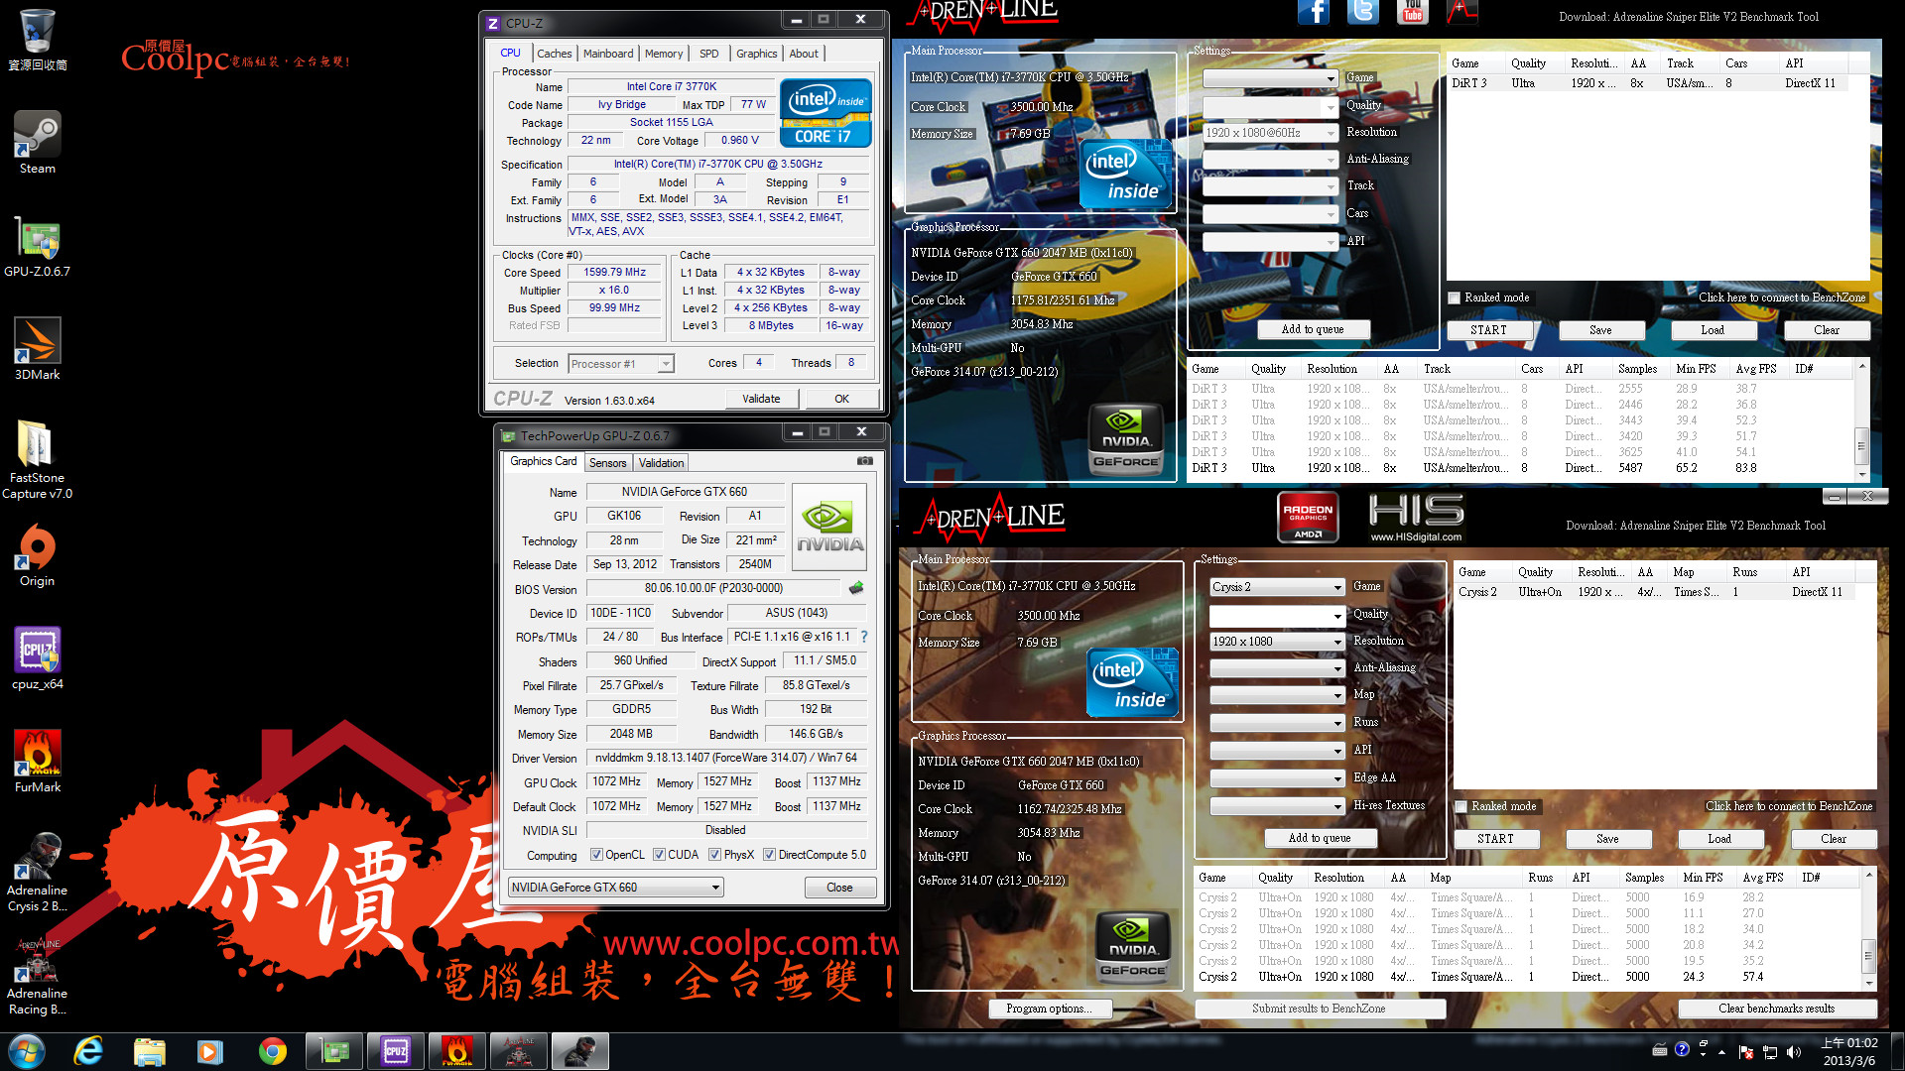Screen dimensions: 1905x1071
Task: Click the GPU-Z screenshot camera icon
Action: point(865,461)
